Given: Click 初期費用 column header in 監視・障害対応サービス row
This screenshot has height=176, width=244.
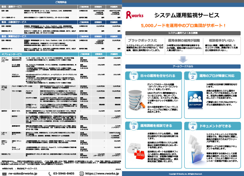Looking at the screenshot, I should [x=98, y=36].
